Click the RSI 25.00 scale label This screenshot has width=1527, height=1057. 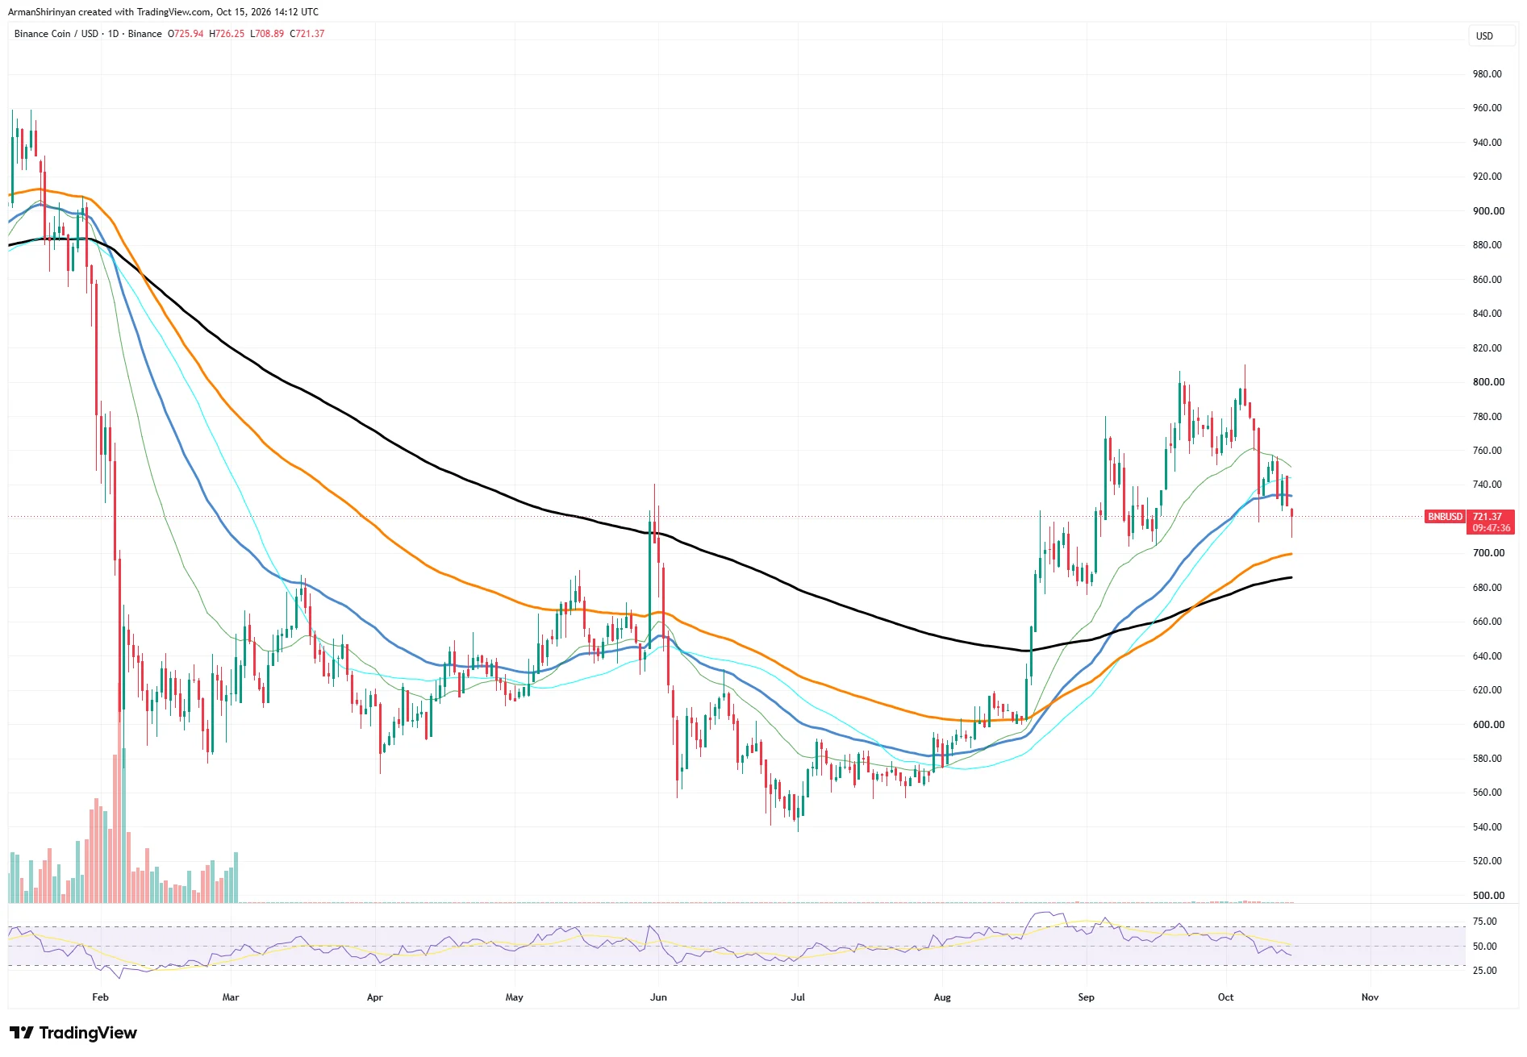pyautogui.click(x=1485, y=971)
